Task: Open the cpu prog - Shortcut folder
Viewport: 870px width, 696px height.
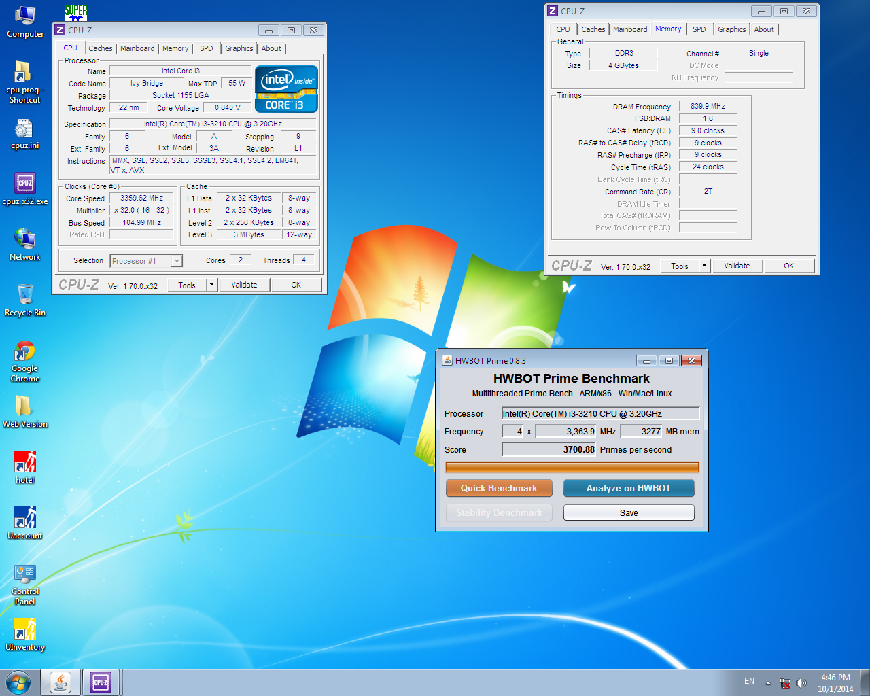Action: coord(25,82)
